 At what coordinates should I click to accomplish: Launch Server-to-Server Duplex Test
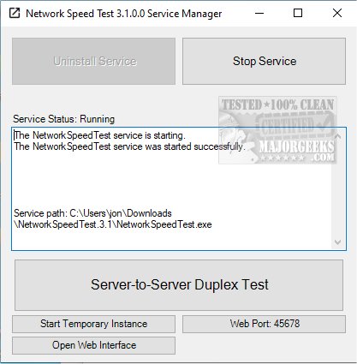(179, 285)
